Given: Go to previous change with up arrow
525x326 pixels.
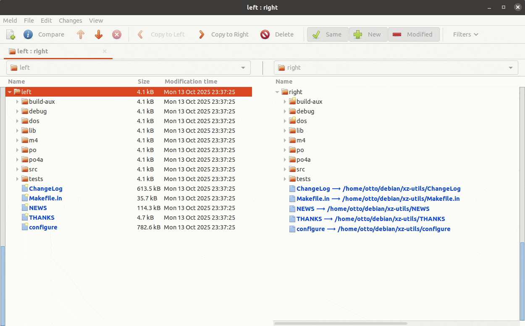Looking at the screenshot, I should click(81, 34).
